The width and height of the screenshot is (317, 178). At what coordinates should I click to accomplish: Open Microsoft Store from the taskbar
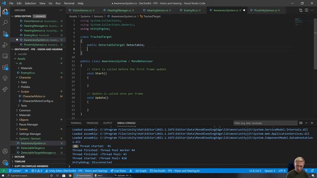tap(64, 176)
